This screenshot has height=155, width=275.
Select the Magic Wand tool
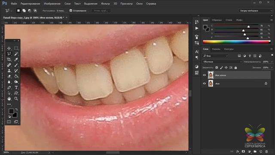pyautogui.click(x=16, y=54)
